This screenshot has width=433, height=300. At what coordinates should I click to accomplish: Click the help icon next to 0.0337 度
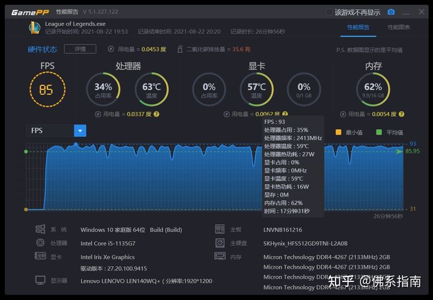[x=156, y=114]
